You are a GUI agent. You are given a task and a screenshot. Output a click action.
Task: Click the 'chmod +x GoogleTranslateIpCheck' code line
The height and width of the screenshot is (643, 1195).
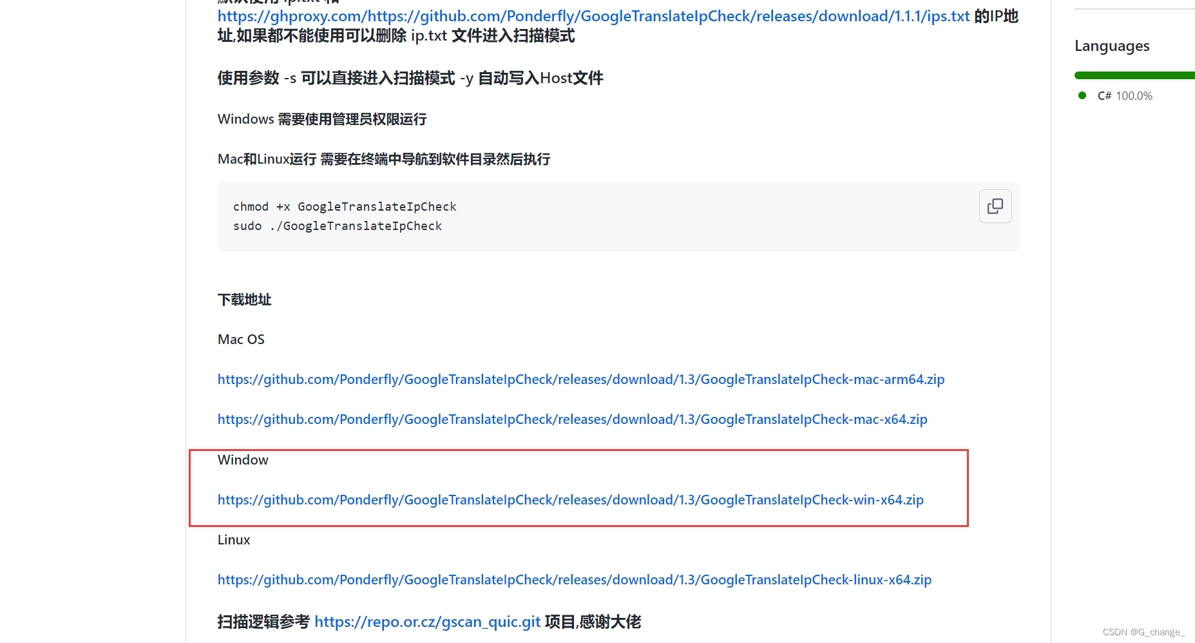click(345, 207)
